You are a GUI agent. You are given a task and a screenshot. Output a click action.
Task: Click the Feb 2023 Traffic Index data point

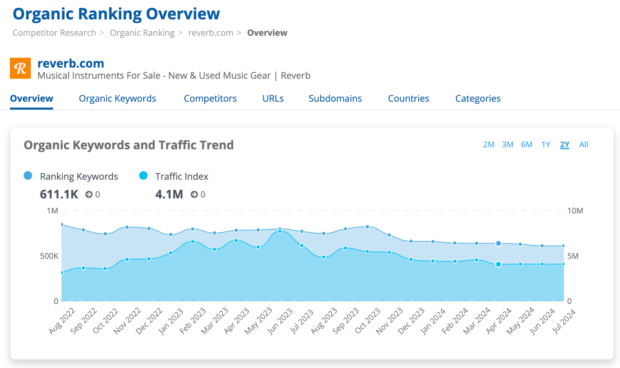tap(192, 242)
